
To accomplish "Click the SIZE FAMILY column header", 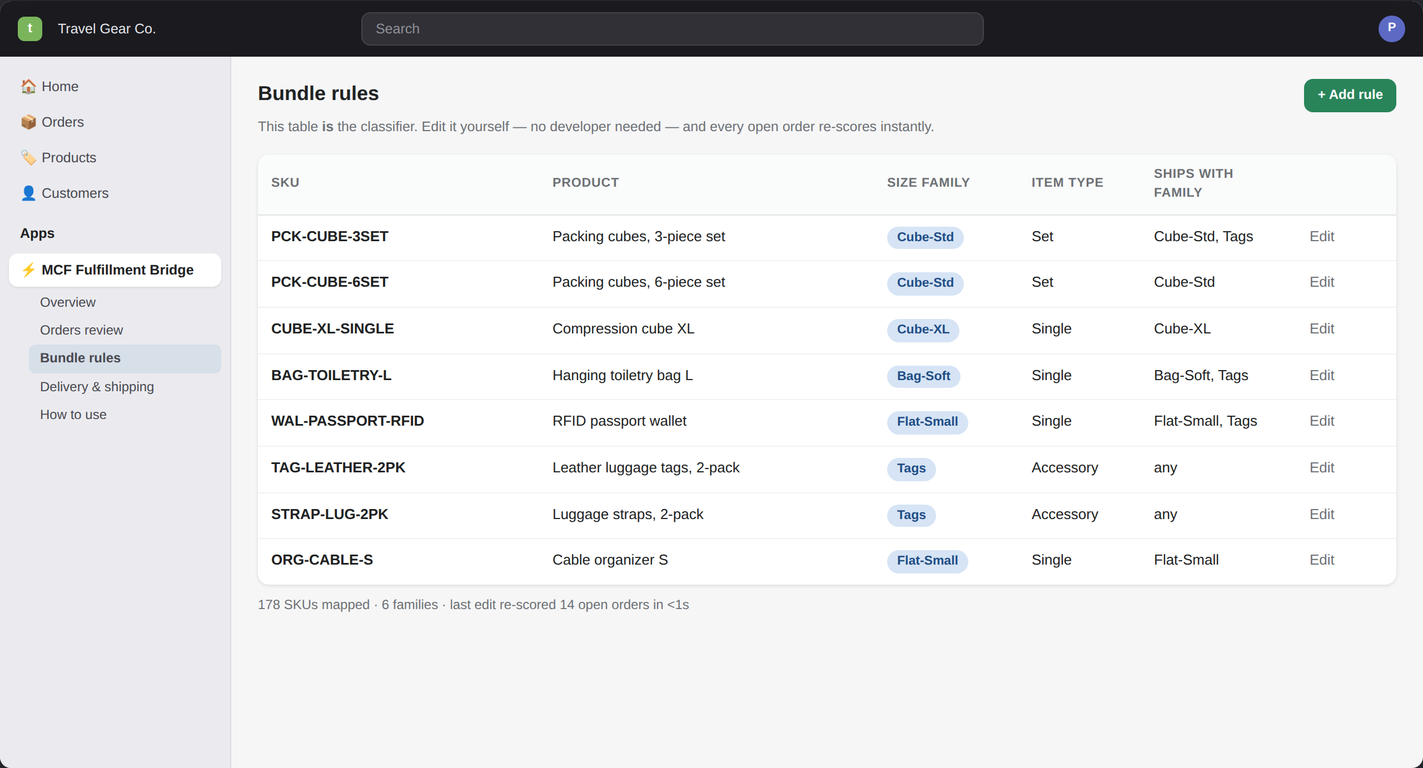I will 928,183.
